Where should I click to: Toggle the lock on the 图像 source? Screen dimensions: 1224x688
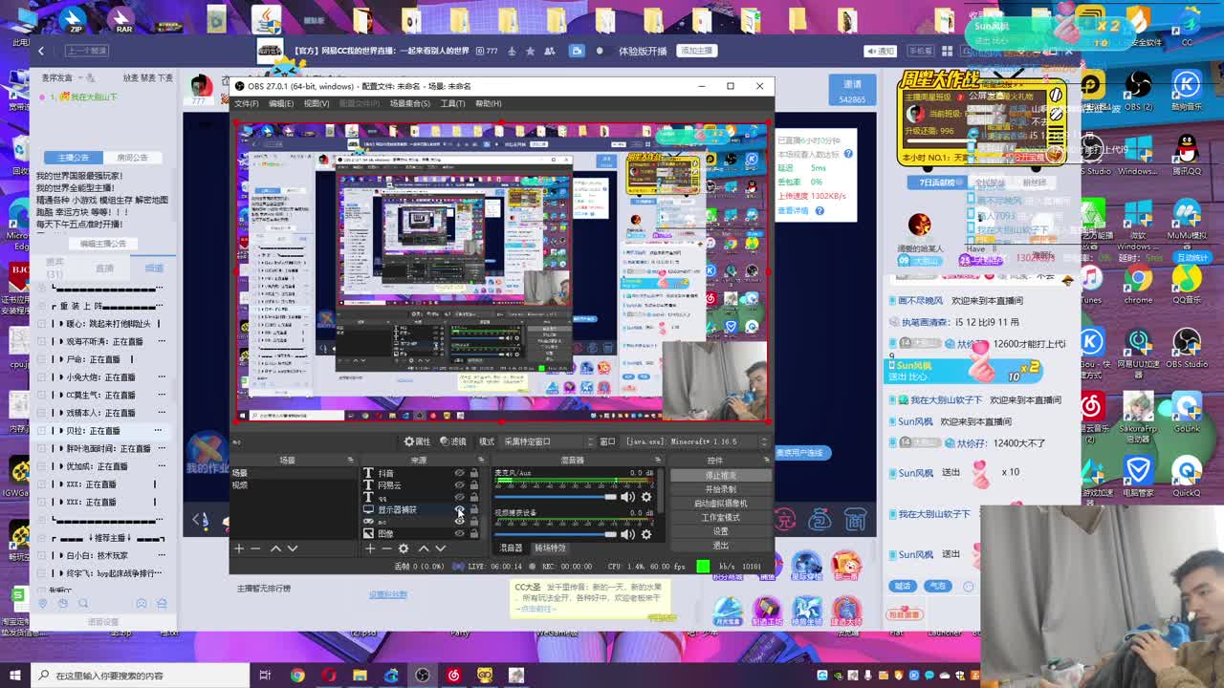click(x=473, y=533)
